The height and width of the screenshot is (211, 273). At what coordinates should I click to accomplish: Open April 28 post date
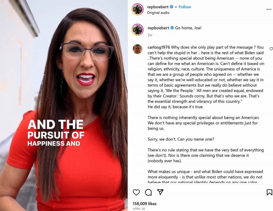(139, 209)
